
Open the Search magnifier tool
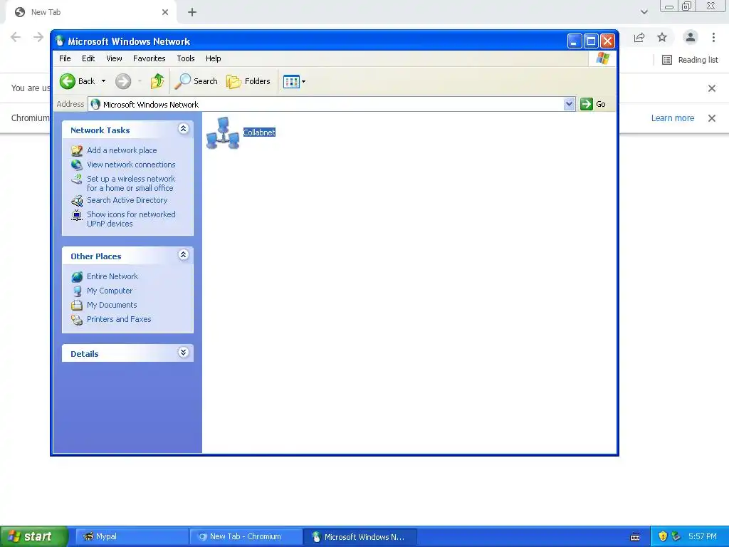click(x=196, y=81)
